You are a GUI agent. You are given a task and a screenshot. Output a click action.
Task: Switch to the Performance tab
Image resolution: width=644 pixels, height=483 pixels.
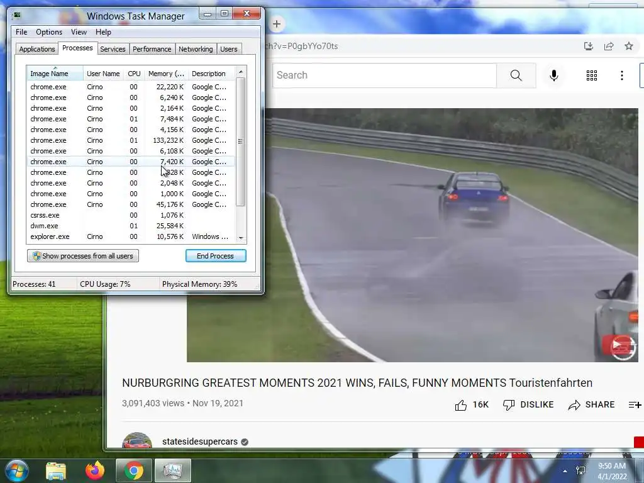click(x=152, y=49)
